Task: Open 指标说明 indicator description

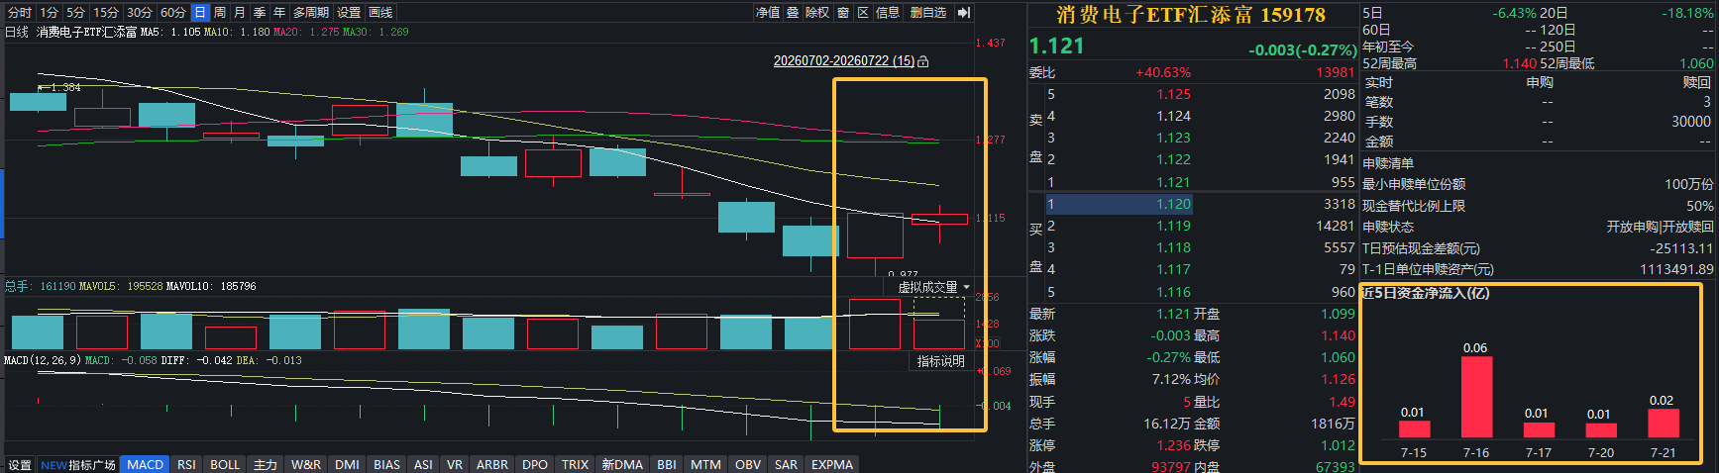Action: click(x=940, y=361)
